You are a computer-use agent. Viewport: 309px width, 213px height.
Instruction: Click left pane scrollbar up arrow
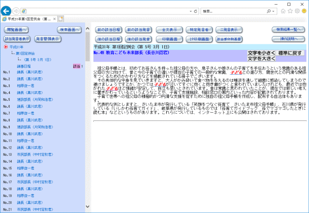tap(88, 29)
